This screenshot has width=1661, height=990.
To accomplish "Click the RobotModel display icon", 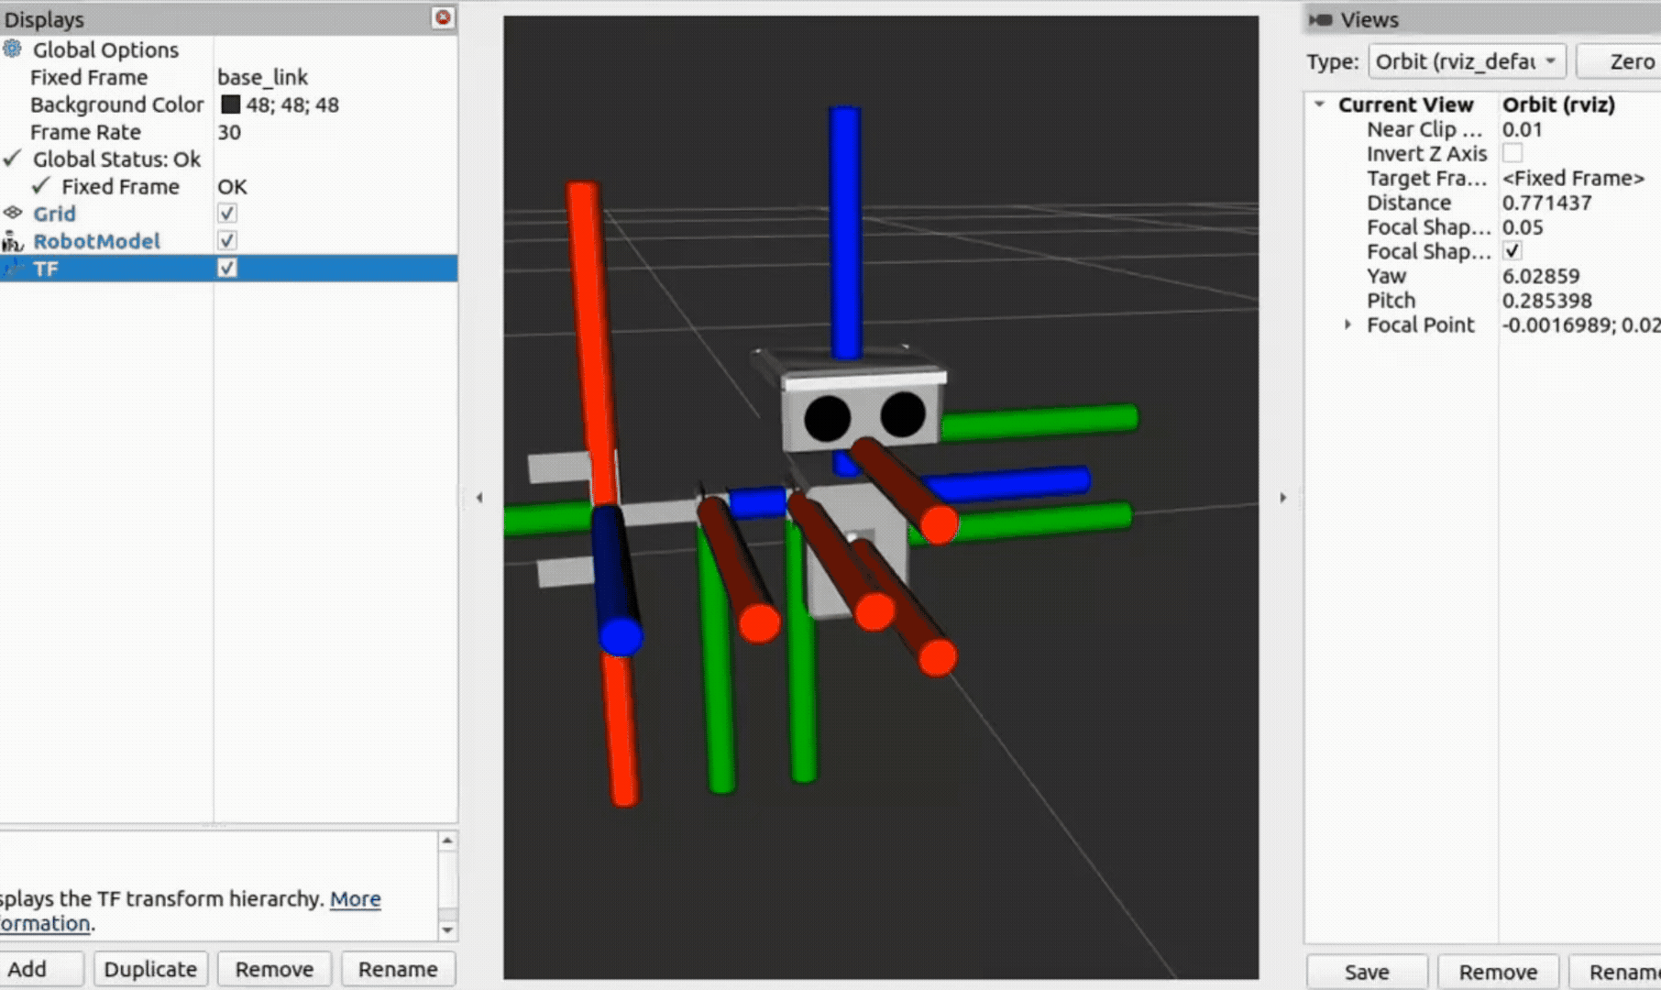I will click(x=12, y=241).
